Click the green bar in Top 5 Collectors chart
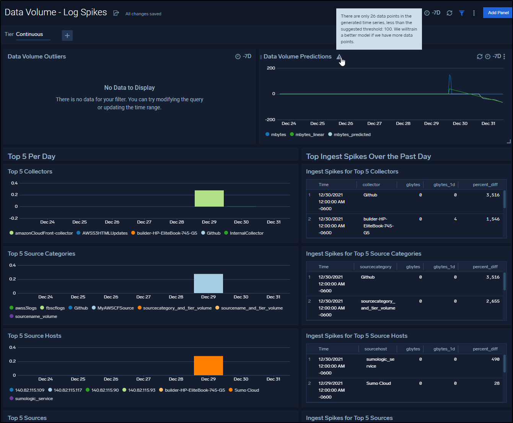This screenshot has width=513, height=423. (209, 198)
